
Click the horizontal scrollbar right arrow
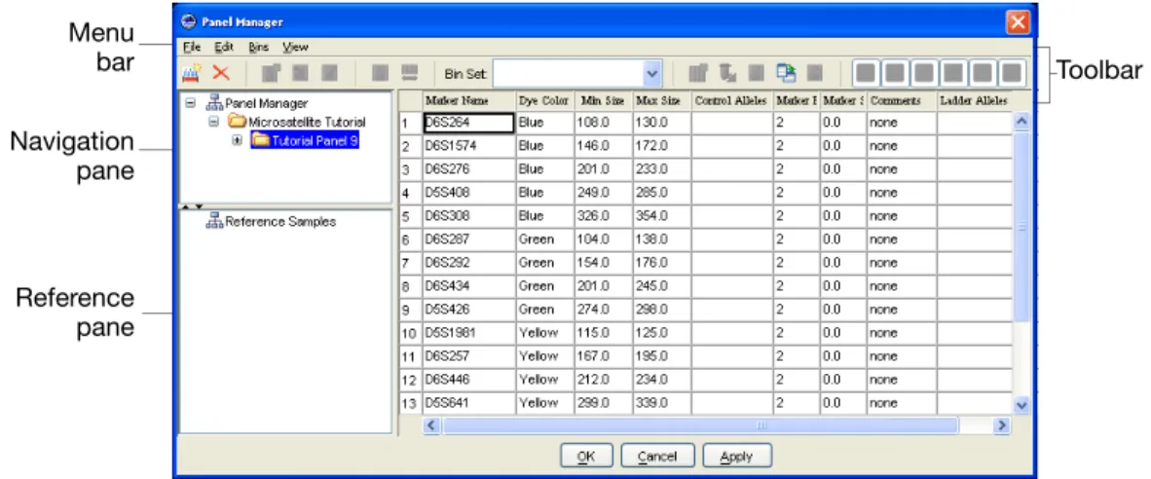[x=1002, y=424]
